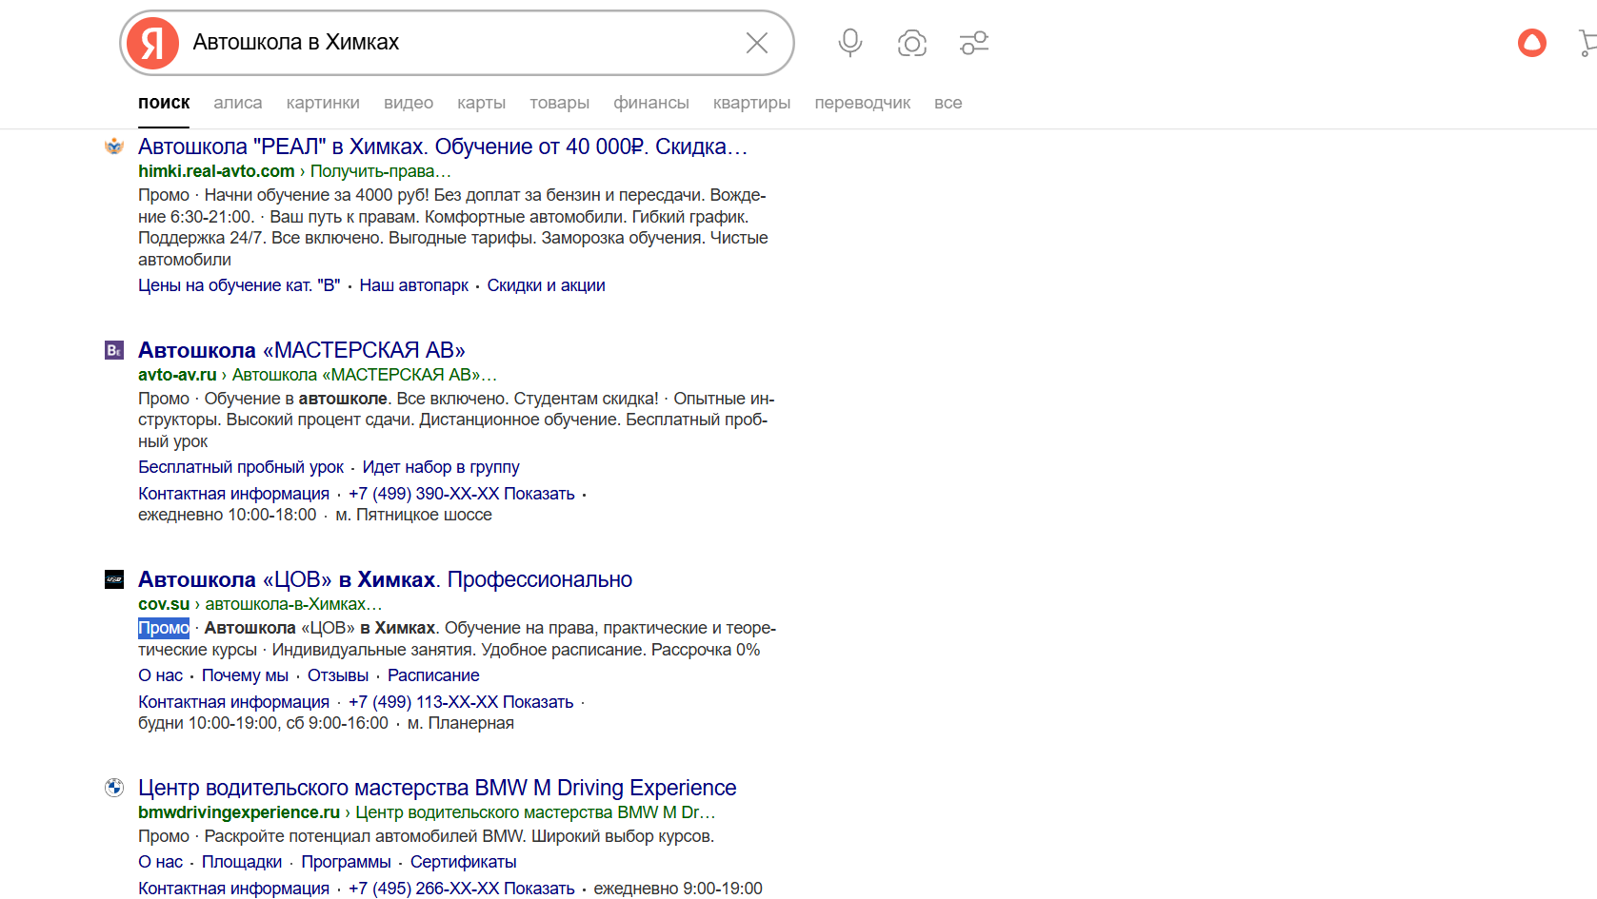
Task: Click favicon of Автошкола РЕАЛ result
Action: [114, 147]
